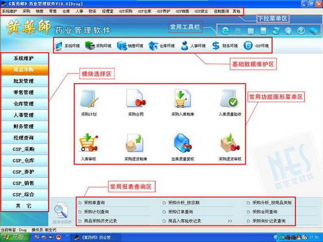Click the help question-mark toolbar icon
323x242 pixels.
coord(301,30)
